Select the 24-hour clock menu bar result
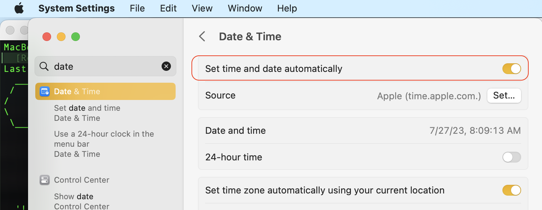Viewport: 542px width, 210px height. tap(104, 139)
